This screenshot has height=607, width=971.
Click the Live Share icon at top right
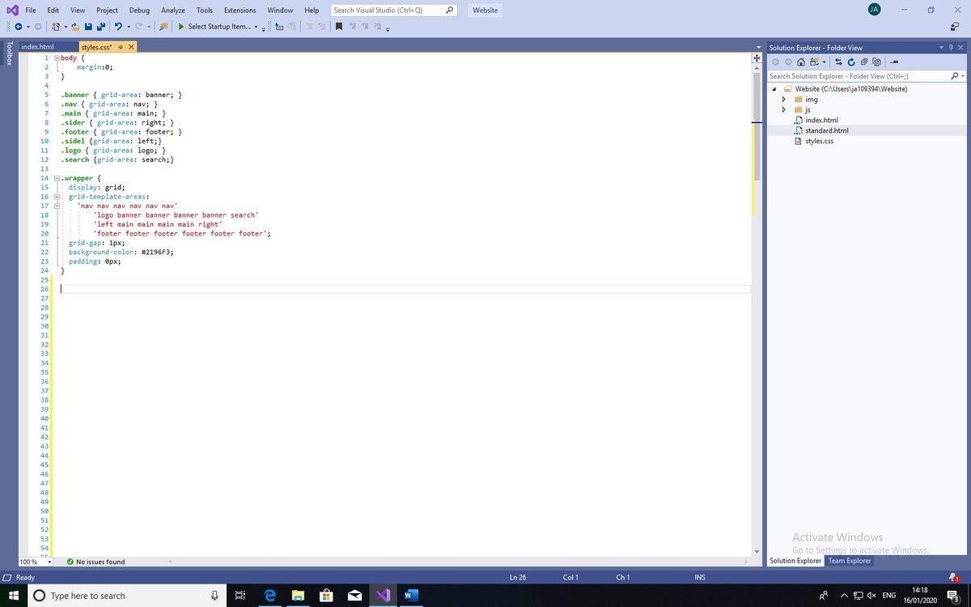pos(955,27)
